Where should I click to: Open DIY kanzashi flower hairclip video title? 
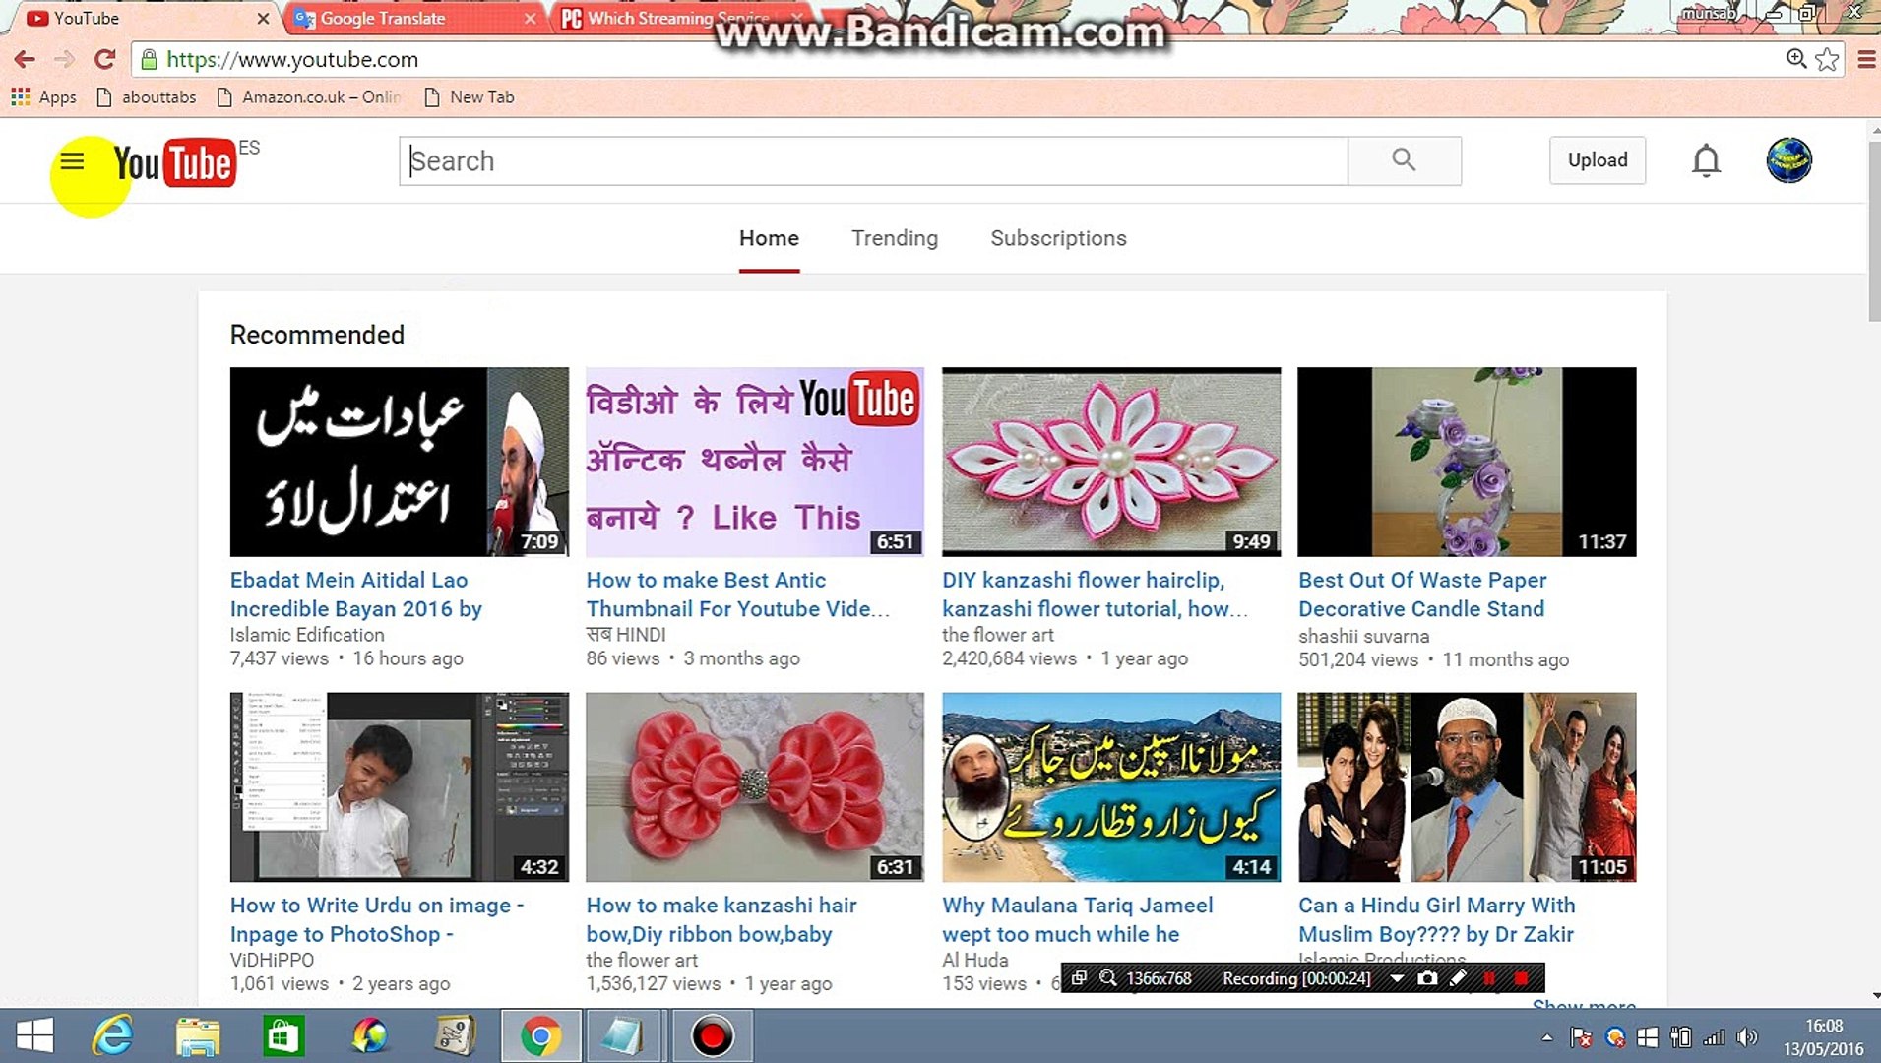pyautogui.click(x=1096, y=594)
